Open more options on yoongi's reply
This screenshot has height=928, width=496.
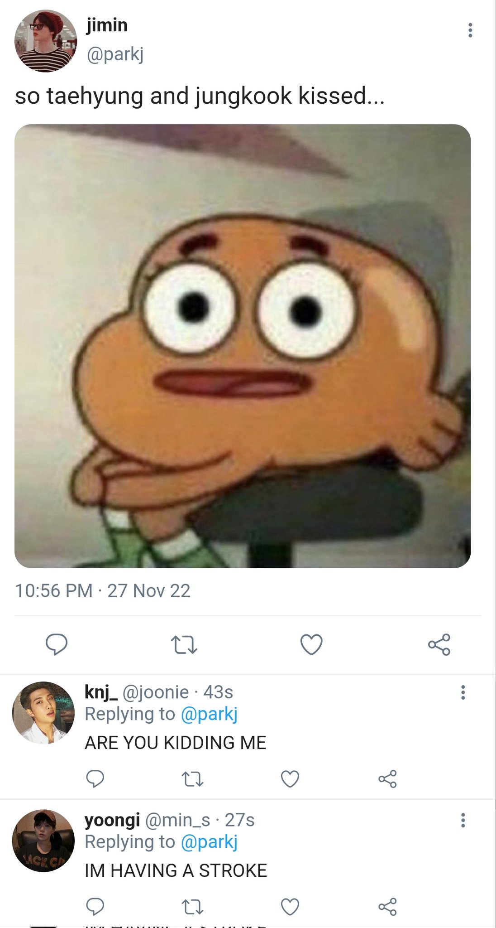(463, 820)
